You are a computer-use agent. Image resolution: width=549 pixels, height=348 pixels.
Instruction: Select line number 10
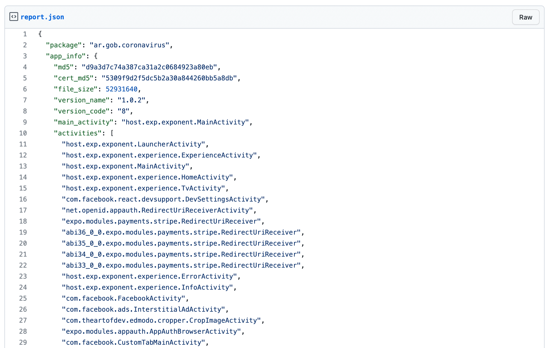23,133
